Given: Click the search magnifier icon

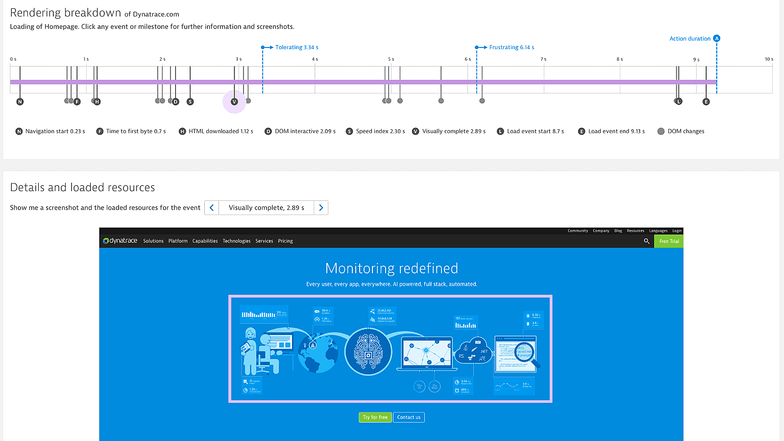Looking at the screenshot, I should pyautogui.click(x=646, y=241).
